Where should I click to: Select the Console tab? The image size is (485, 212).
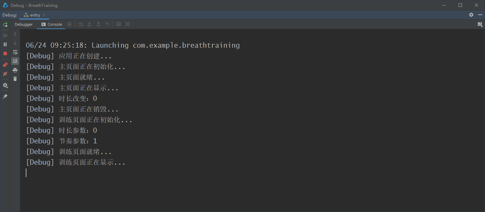52,24
